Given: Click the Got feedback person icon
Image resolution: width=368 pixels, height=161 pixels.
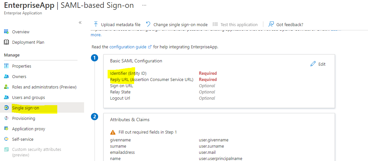Looking at the screenshot, I should [x=271, y=24].
